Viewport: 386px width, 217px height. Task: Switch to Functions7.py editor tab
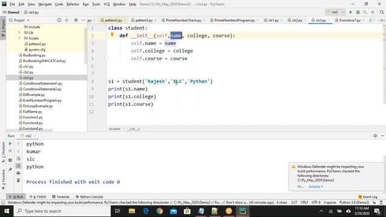click(x=350, y=20)
